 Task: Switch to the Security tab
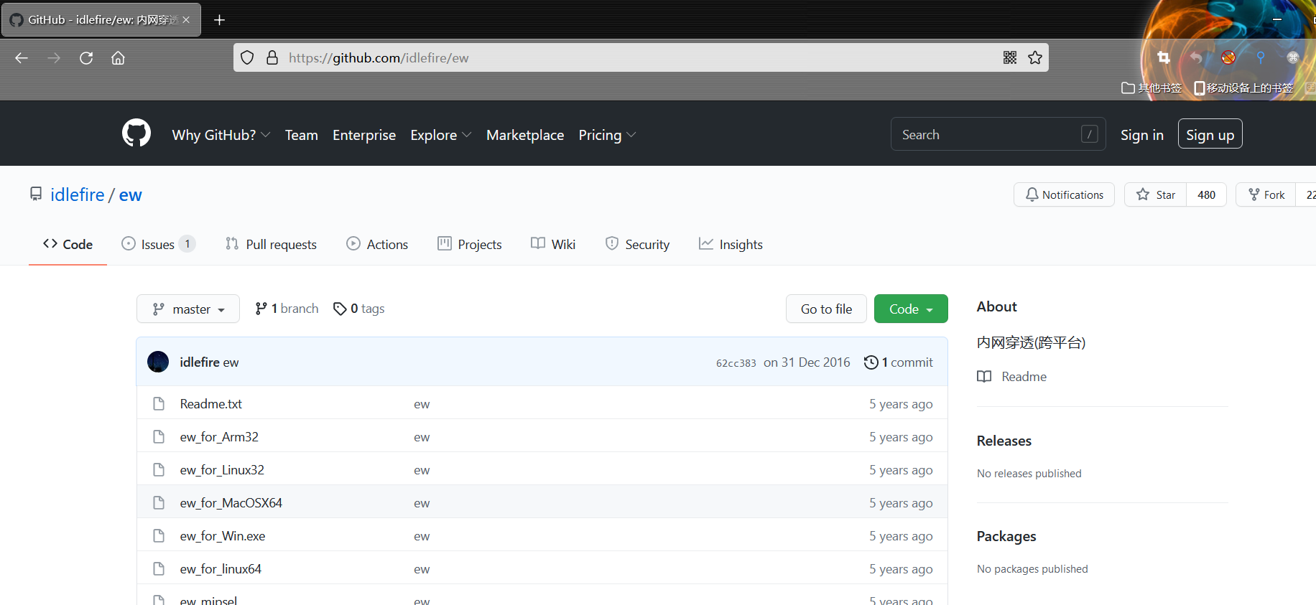click(637, 244)
